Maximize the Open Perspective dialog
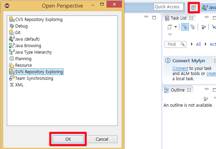 pos(102,4)
